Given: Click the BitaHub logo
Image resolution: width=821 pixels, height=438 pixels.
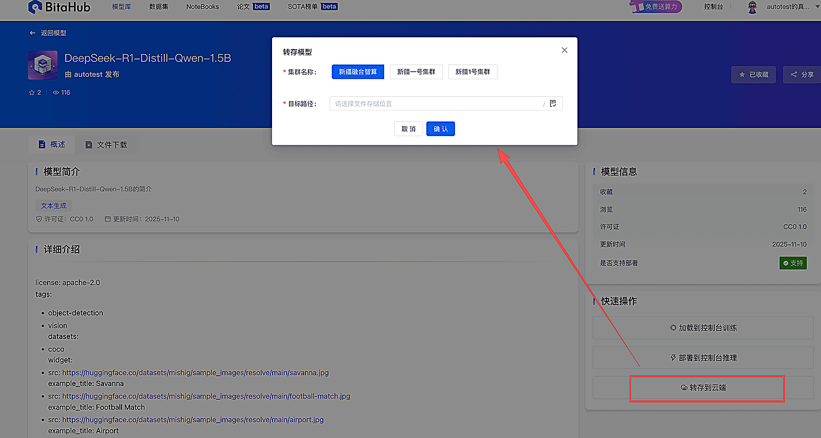Looking at the screenshot, I should coord(59,7).
